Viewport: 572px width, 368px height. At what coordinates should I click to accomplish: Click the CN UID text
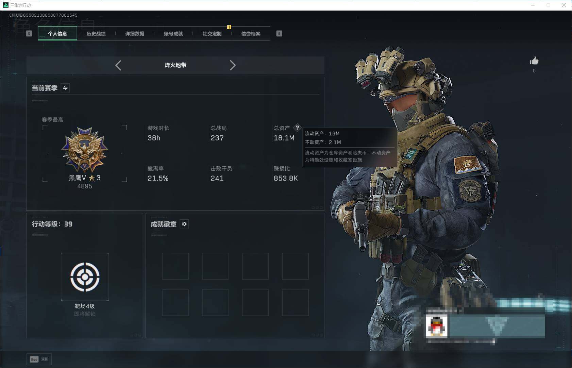(44, 15)
